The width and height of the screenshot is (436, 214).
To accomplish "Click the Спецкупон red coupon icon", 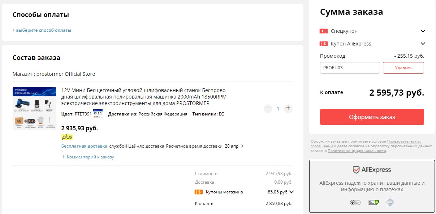I will point(323,31).
